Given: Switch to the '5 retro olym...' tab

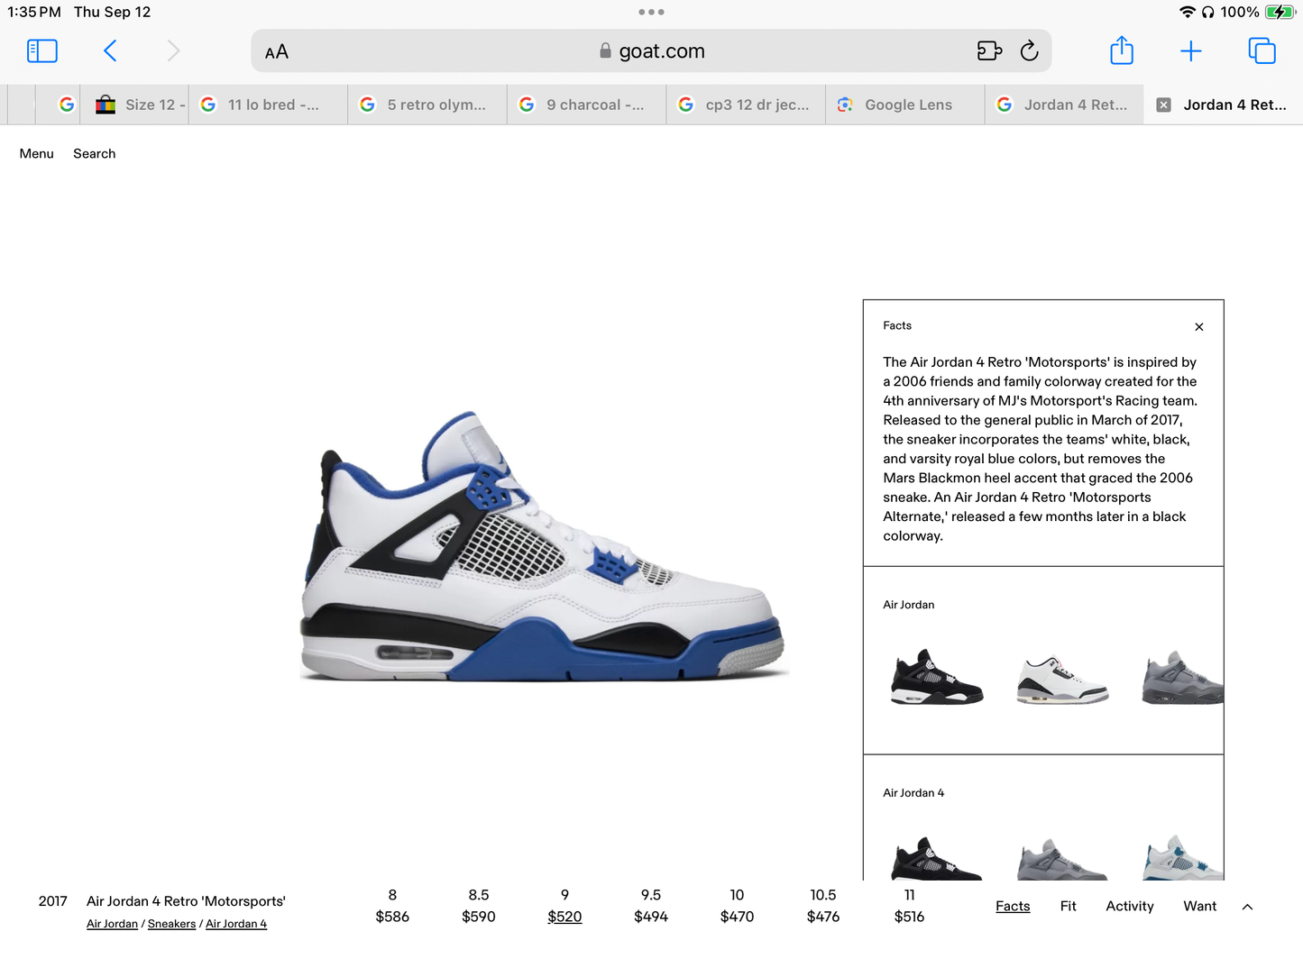Looking at the screenshot, I should [427, 105].
